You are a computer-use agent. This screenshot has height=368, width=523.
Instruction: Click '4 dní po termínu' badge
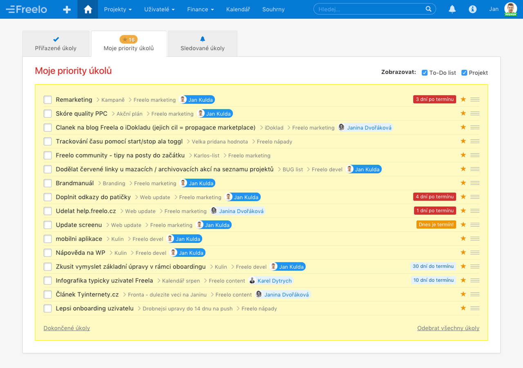click(435, 197)
